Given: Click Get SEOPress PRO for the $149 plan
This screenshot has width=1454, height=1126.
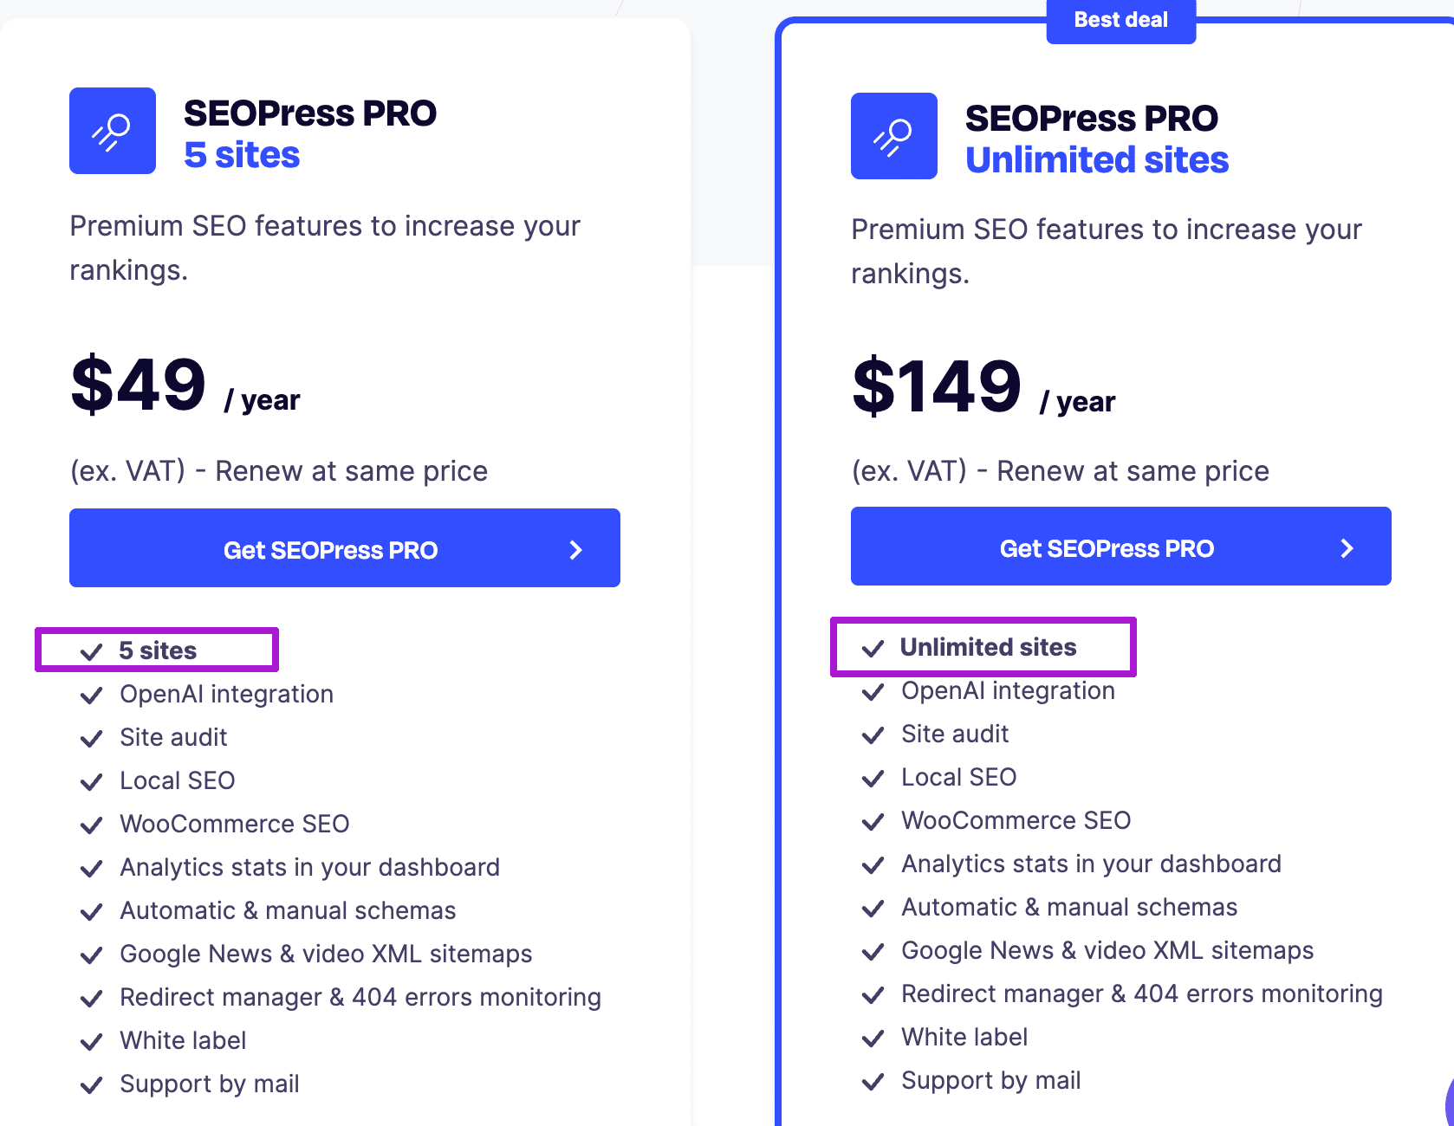Looking at the screenshot, I should [x=1120, y=547].
